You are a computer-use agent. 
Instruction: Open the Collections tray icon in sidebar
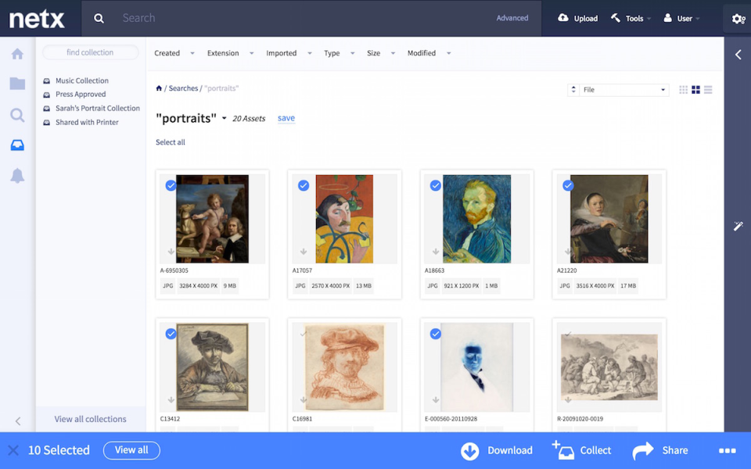coord(17,145)
